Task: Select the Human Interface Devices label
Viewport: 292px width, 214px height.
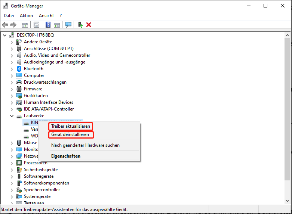Action: (x=49, y=102)
